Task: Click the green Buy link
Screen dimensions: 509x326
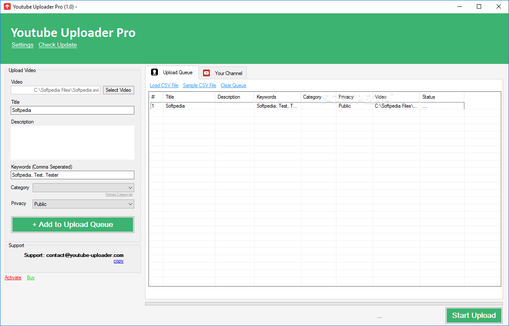Action: (x=31, y=278)
